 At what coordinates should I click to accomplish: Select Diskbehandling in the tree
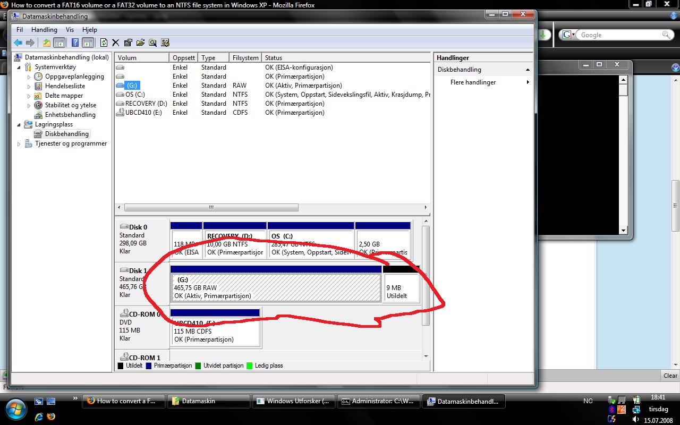[66, 134]
